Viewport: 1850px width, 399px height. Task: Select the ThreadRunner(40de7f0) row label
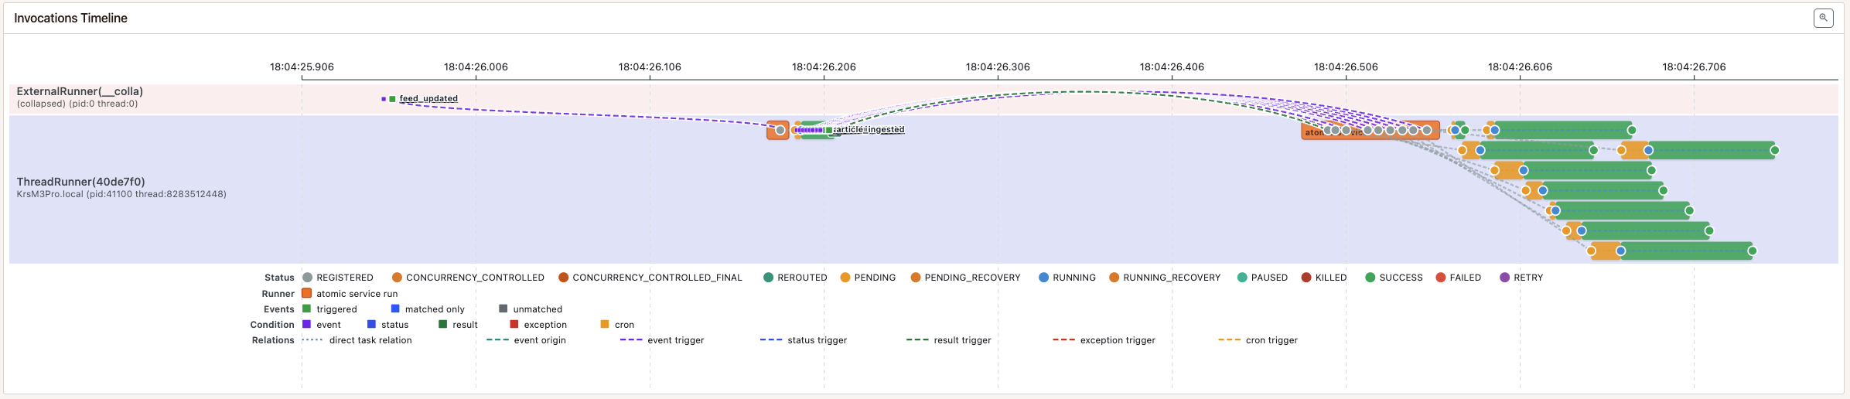click(81, 182)
